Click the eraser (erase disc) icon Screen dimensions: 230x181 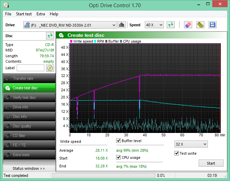[x=188, y=25]
